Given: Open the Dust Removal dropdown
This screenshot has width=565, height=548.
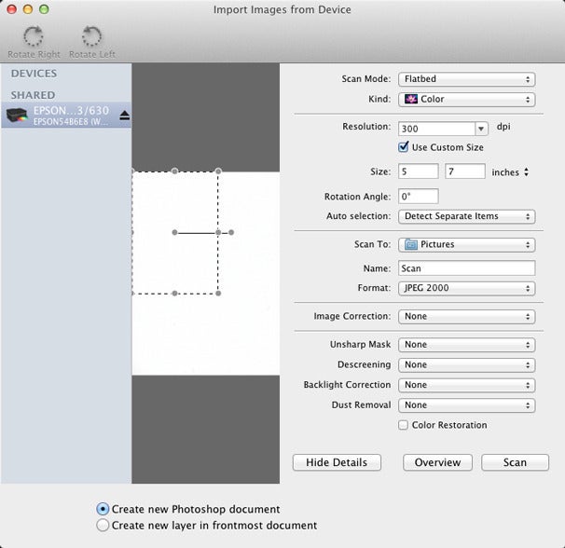Looking at the screenshot, I should click(x=466, y=405).
